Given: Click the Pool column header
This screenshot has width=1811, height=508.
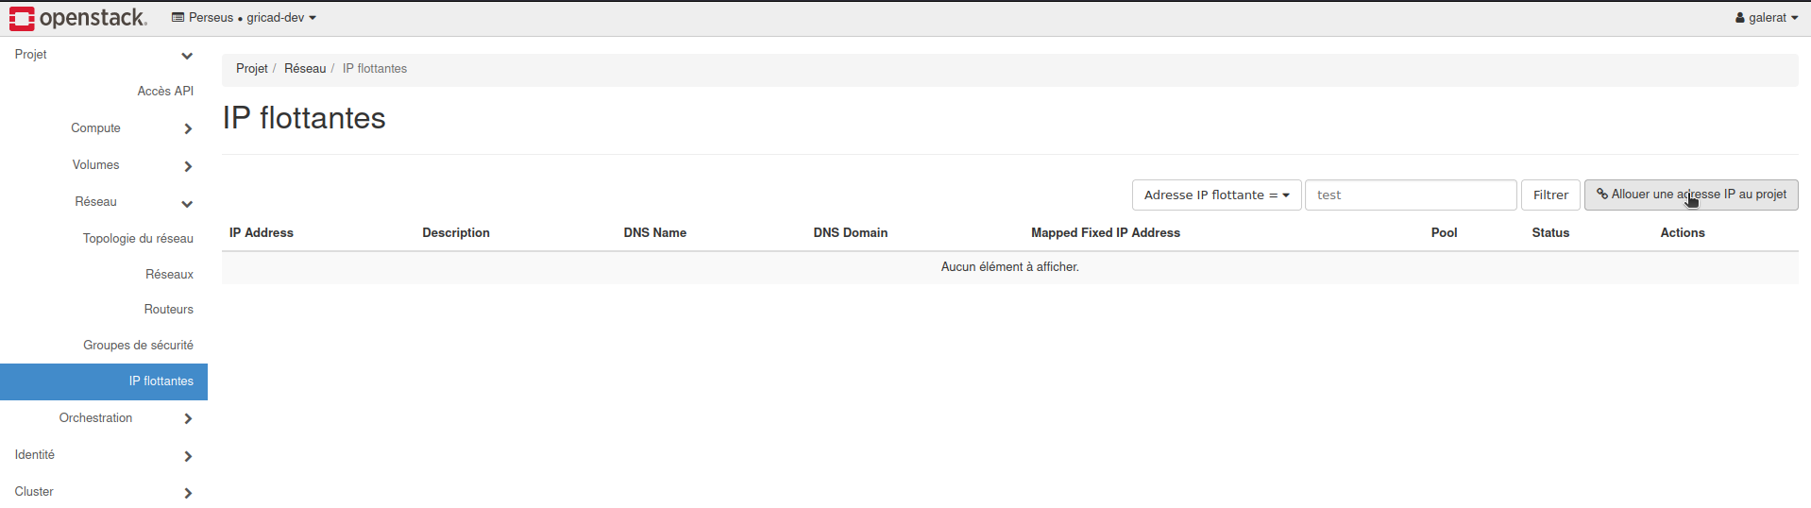Looking at the screenshot, I should point(1444,233).
